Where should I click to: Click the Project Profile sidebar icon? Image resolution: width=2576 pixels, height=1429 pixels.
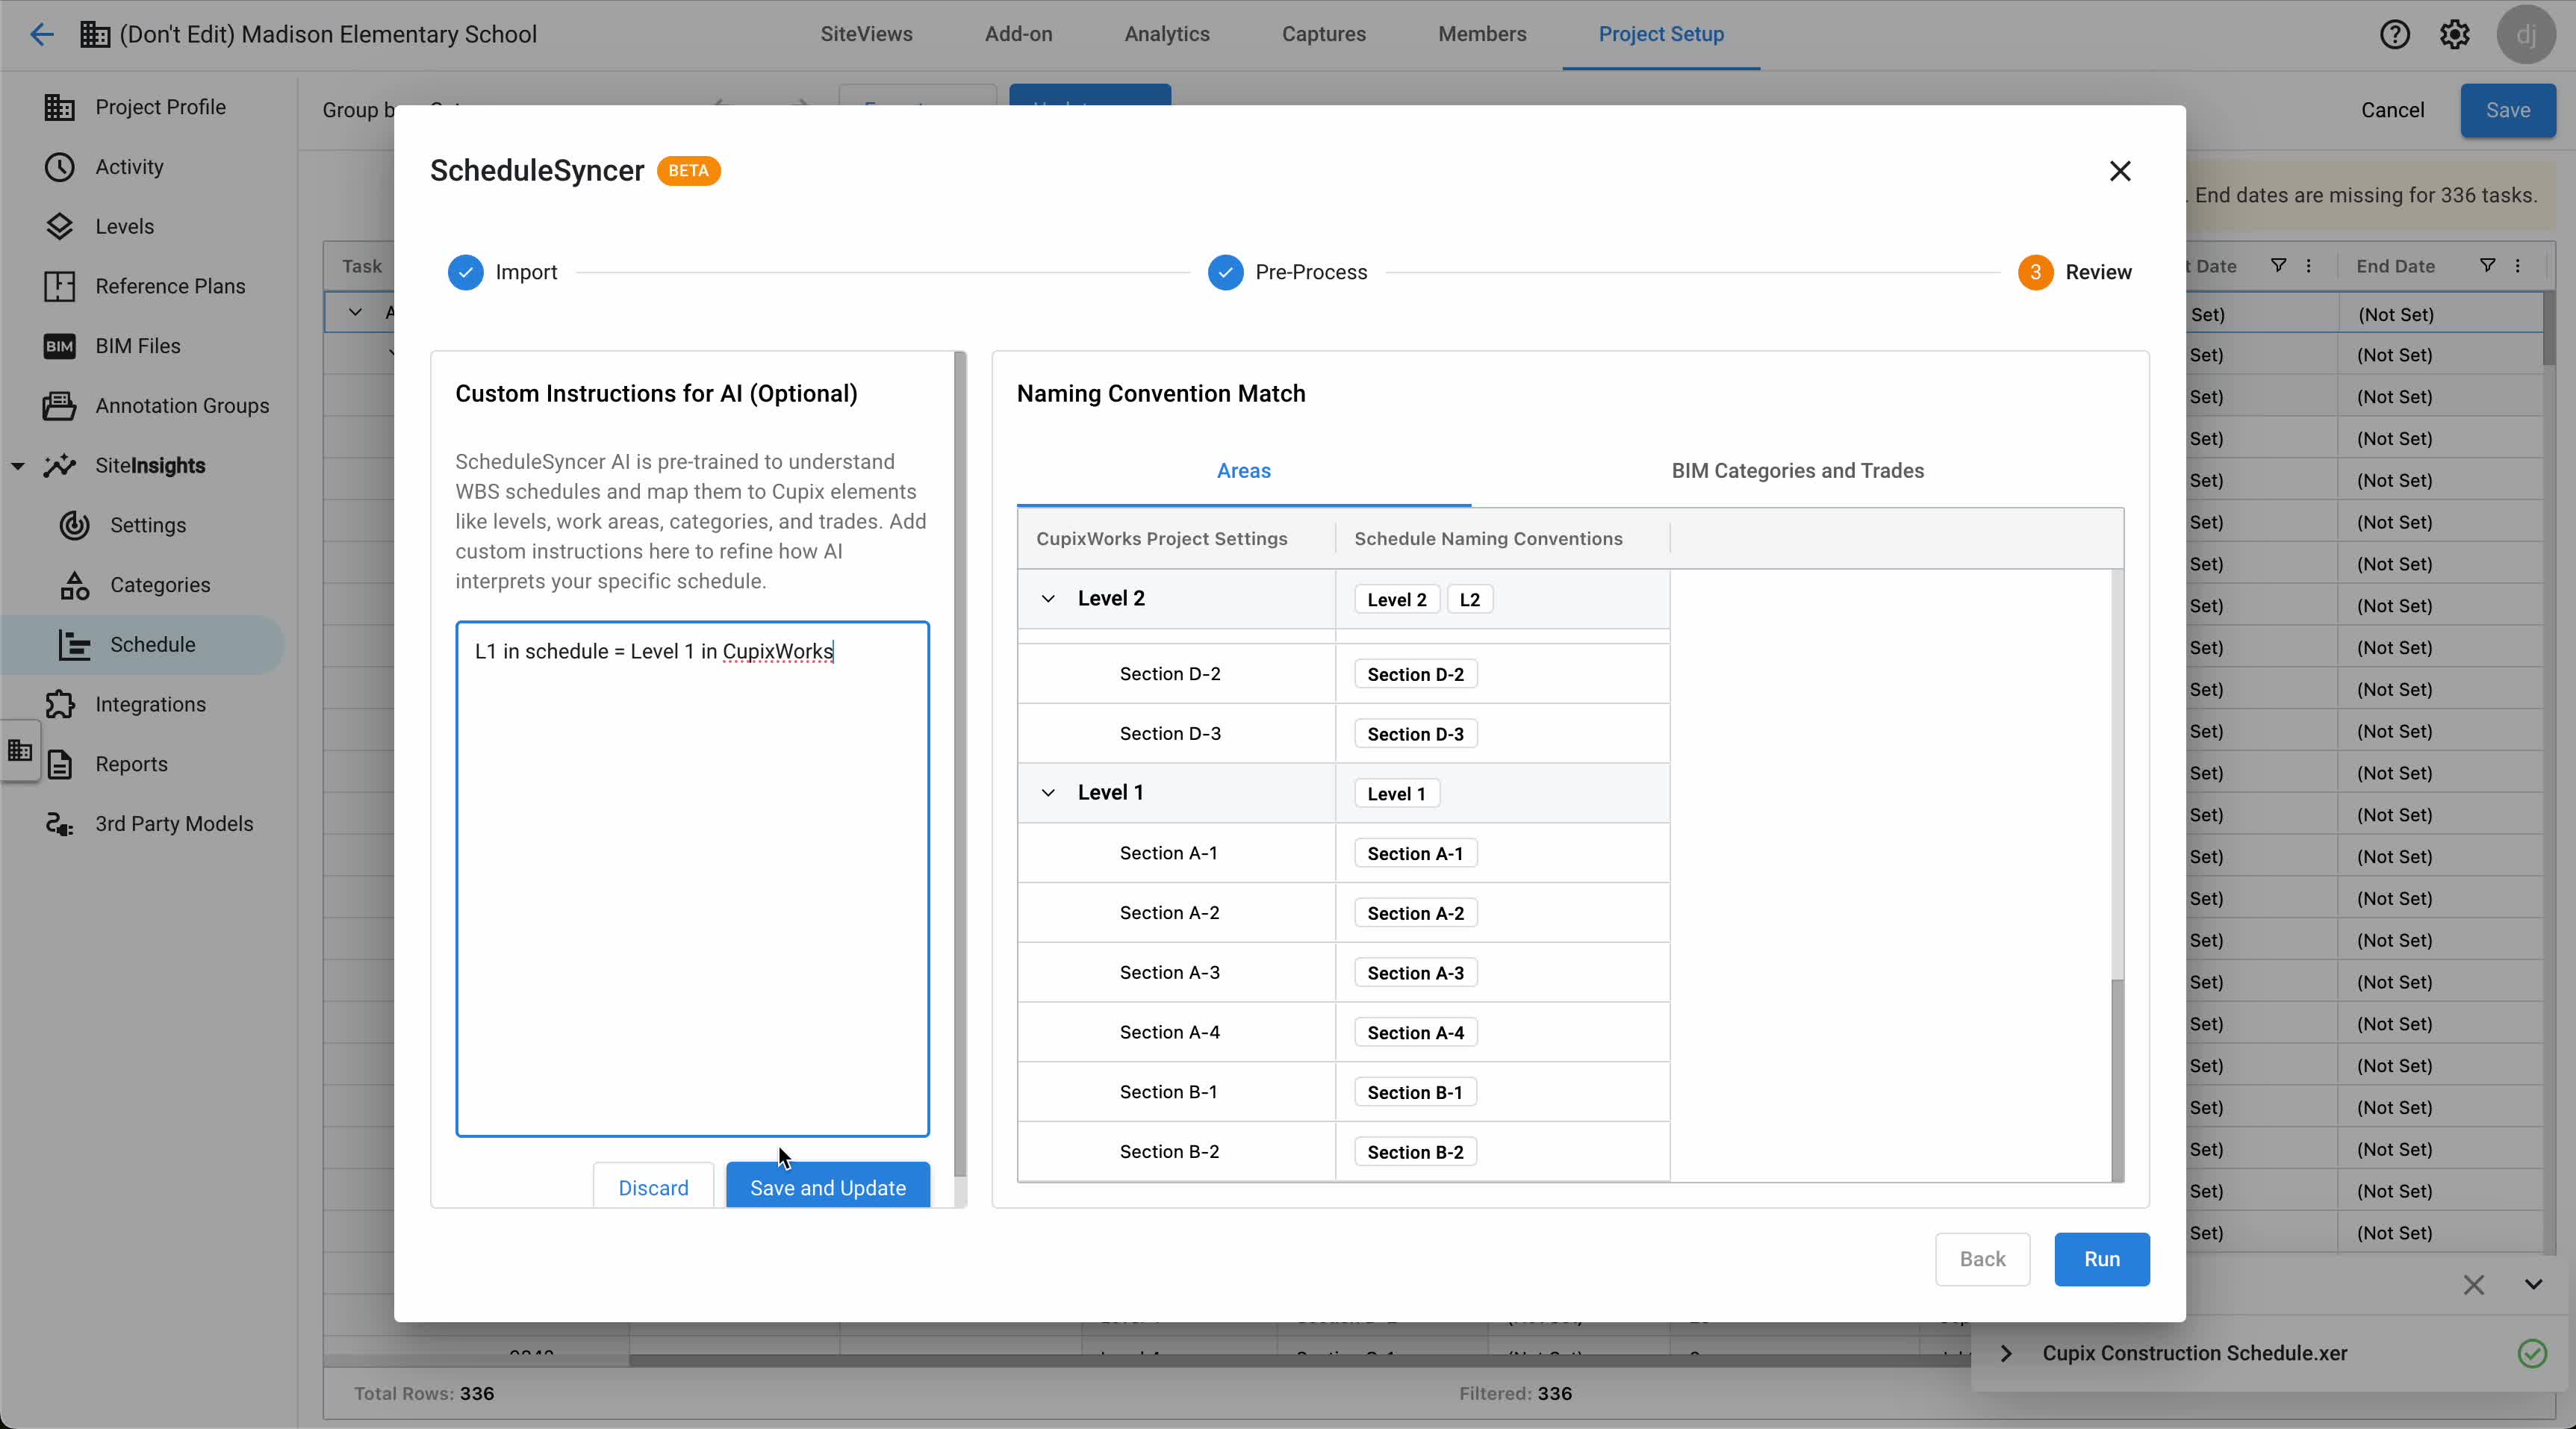click(59, 107)
